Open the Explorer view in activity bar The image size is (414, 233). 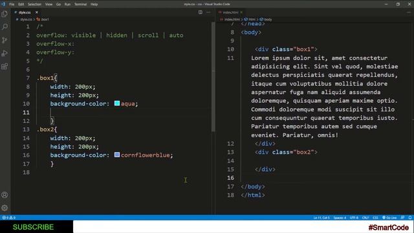(x=5, y=14)
